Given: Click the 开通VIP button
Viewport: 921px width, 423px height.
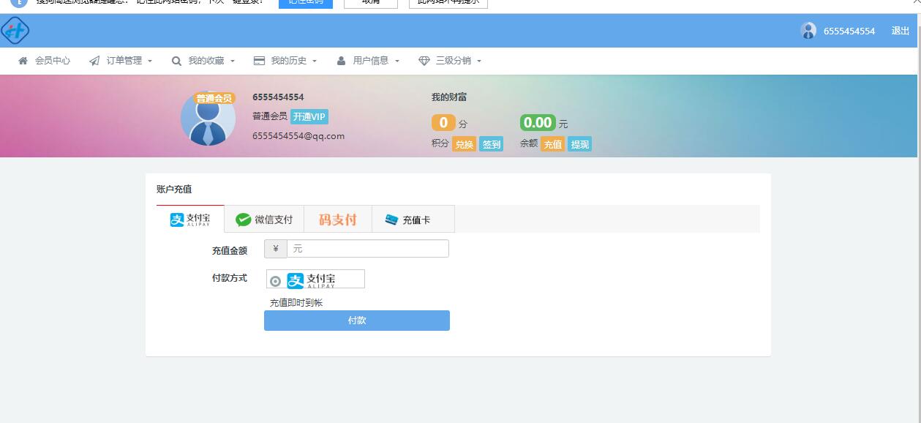Looking at the screenshot, I should 309,116.
